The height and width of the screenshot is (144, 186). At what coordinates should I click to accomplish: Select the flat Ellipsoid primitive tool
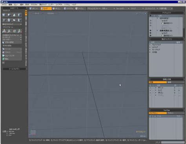point(14,20)
